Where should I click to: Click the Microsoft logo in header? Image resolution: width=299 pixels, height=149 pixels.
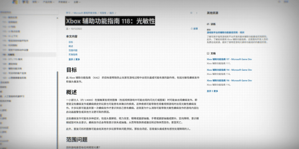click(15, 2)
